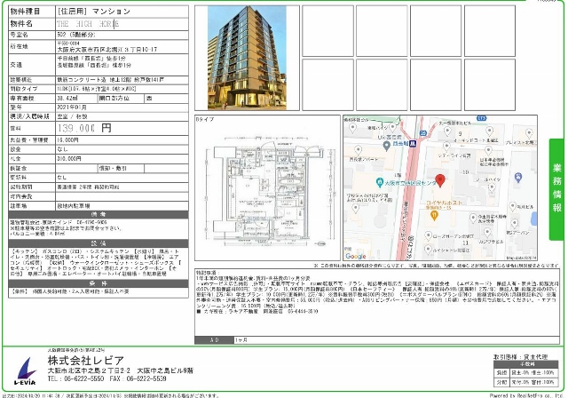The width and height of the screenshot is (568, 398).
Task: Click the orange ロイヤルホスト restaurant pin
Action: click(434, 216)
